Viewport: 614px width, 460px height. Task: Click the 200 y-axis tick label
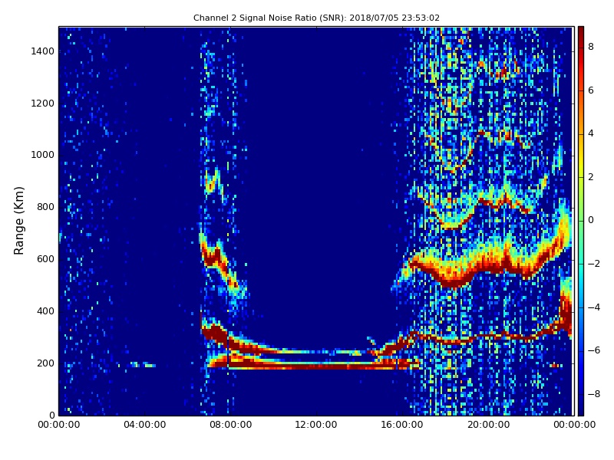coord(45,363)
